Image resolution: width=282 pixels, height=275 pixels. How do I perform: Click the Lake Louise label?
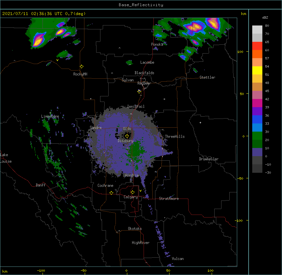click(x=6, y=158)
